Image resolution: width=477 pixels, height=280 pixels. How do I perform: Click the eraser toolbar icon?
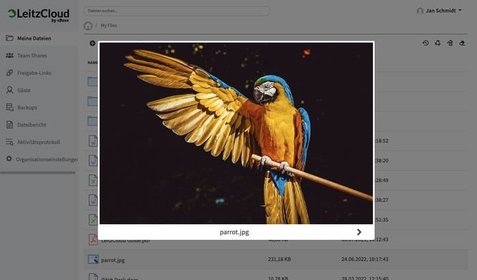[x=462, y=43]
